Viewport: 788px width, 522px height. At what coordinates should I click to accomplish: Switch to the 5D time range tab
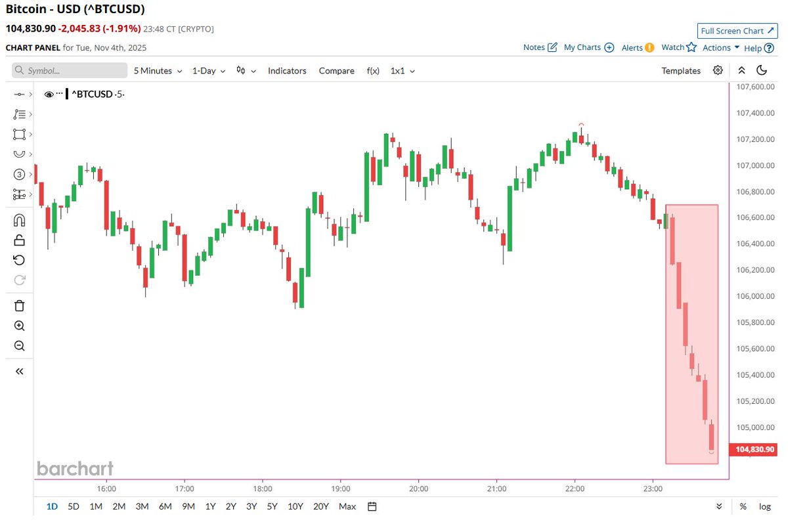tap(73, 506)
